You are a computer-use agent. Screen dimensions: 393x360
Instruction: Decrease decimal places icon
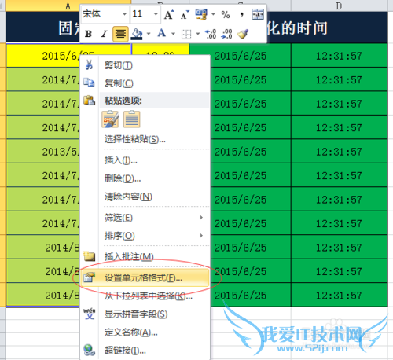pyautogui.click(x=226, y=34)
